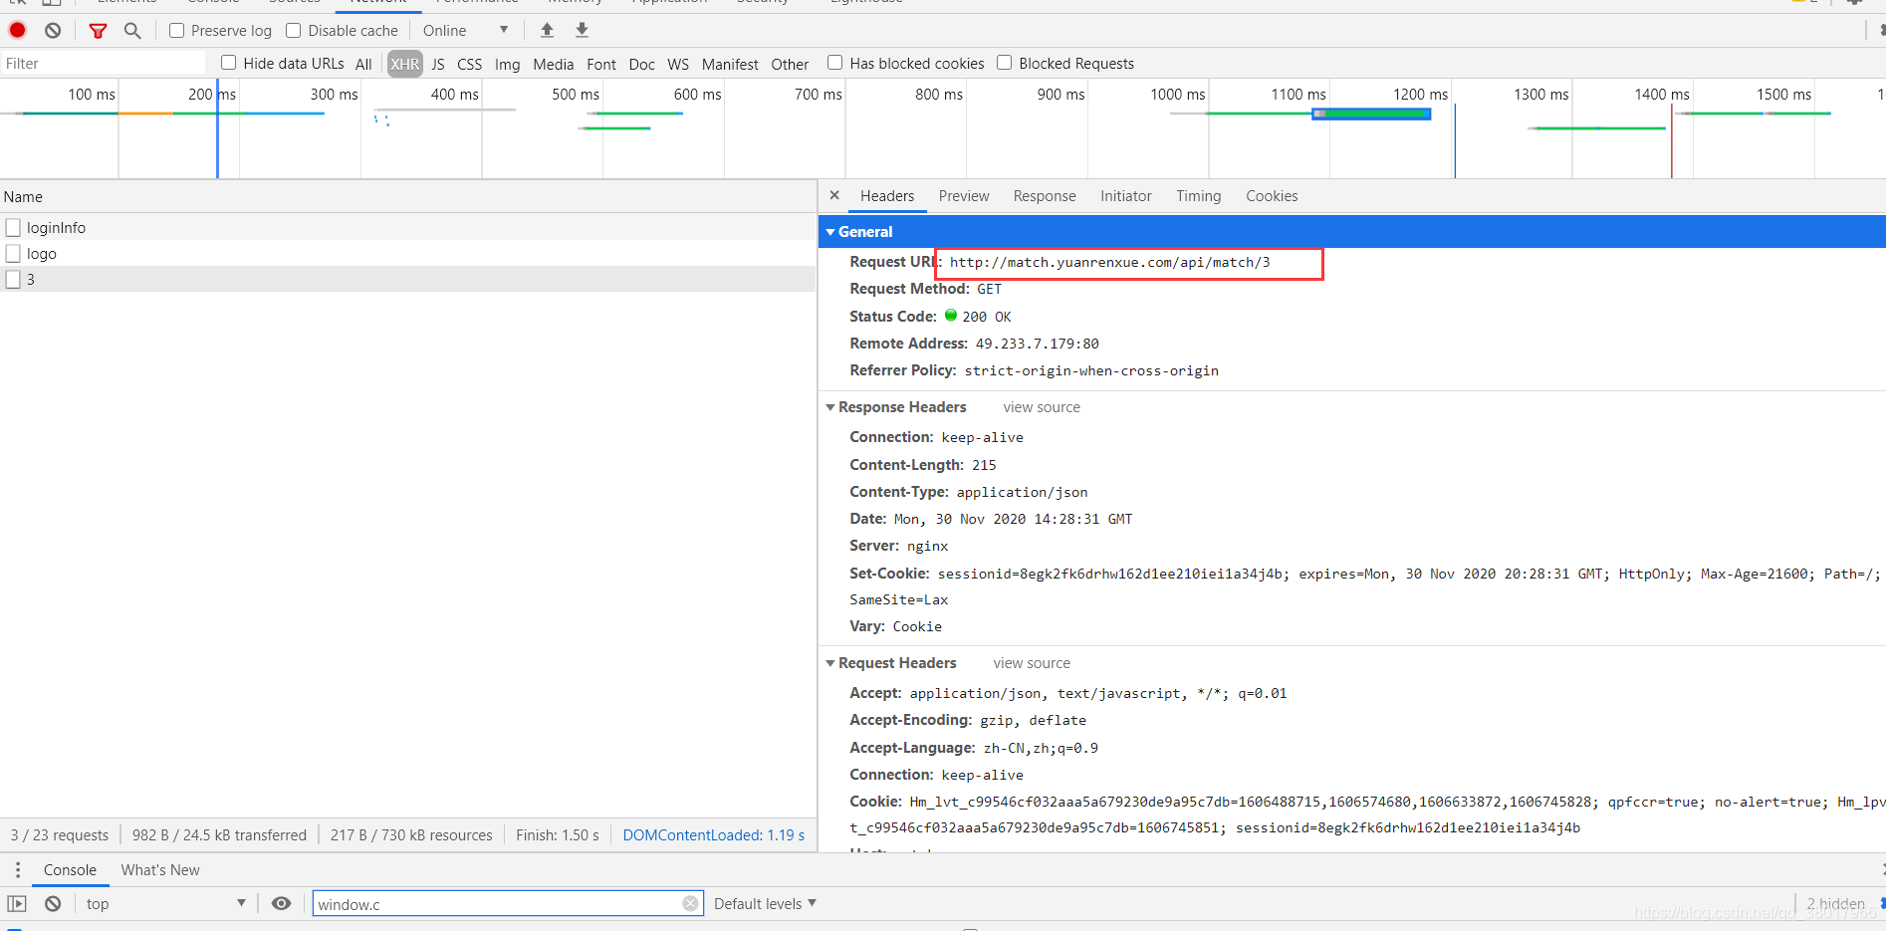The width and height of the screenshot is (1886, 931).
Task: Open the What's New tab
Action: pos(160,869)
